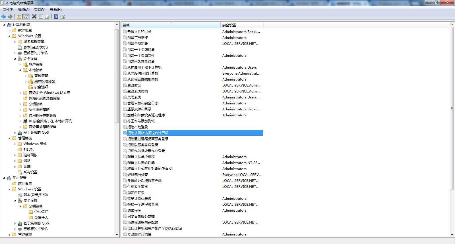Image resolution: width=455 pixels, height=244 pixels.
Task: Click the 脚本(启动/关机) script icon
Action: tap(20, 47)
